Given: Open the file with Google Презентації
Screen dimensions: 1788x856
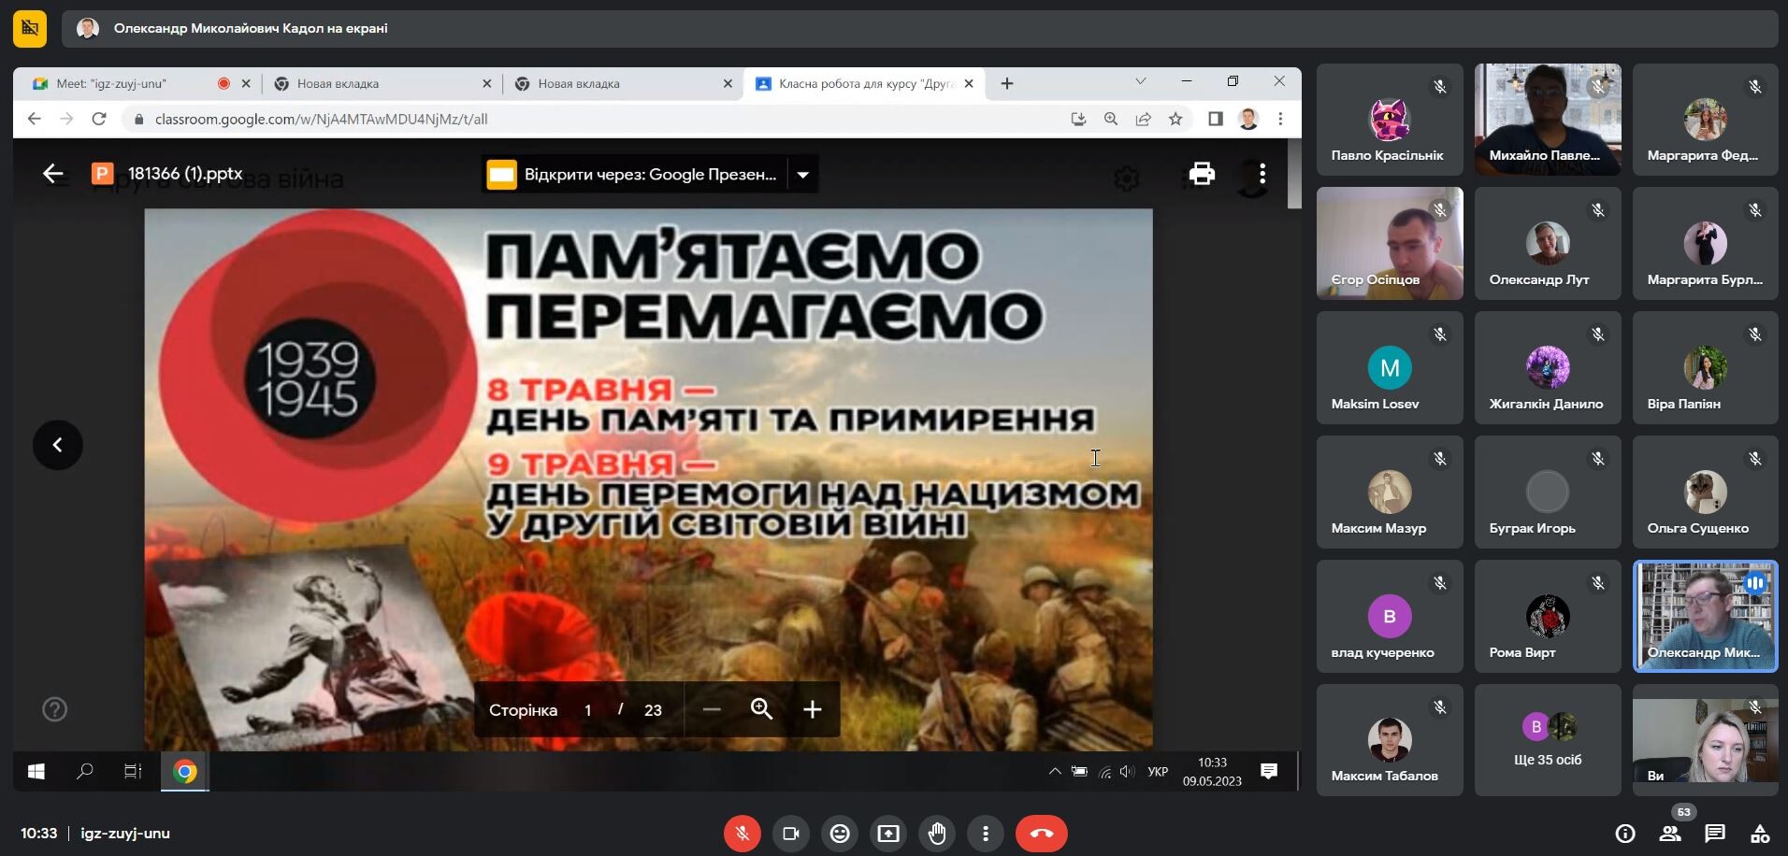Looking at the screenshot, I should click(x=633, y=174).
